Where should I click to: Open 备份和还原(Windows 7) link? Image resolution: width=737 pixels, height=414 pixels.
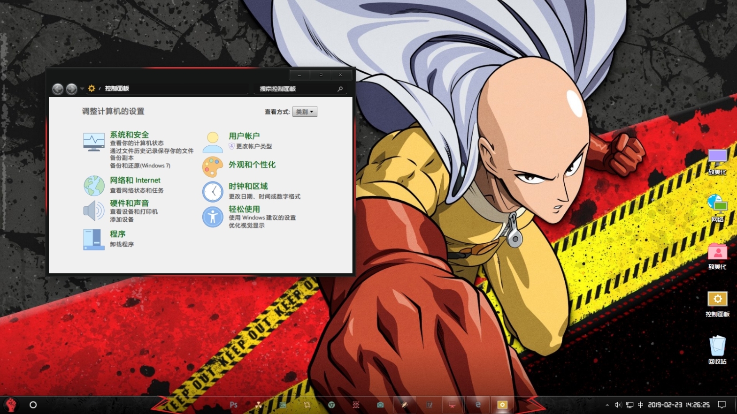pyautogui.click(x=140, y=166)
